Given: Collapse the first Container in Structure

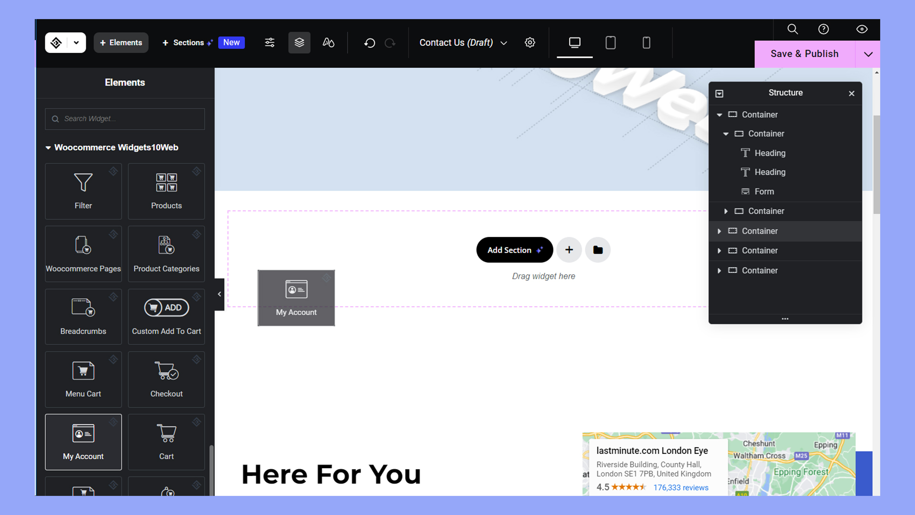Looking at the screenshot, I should point(720,114).
